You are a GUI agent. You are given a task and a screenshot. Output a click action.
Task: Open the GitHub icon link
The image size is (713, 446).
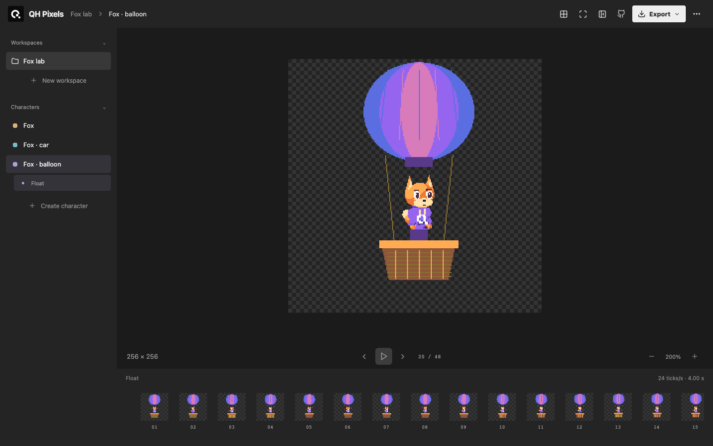pos(621,14)
